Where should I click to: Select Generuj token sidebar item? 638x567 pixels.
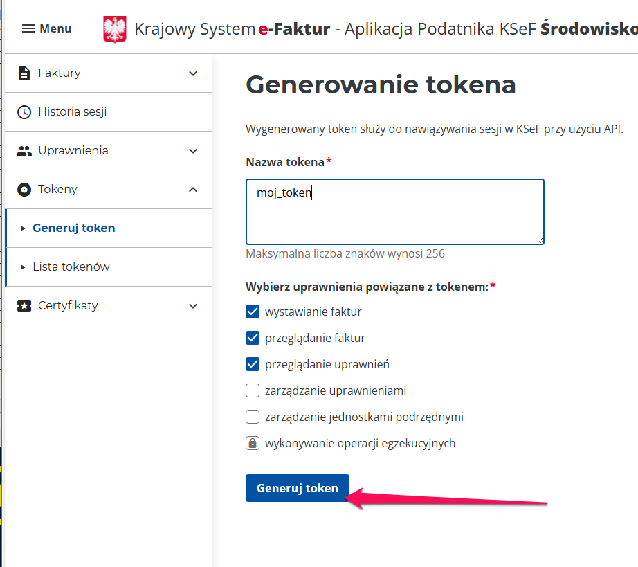(x=73, y=228)
